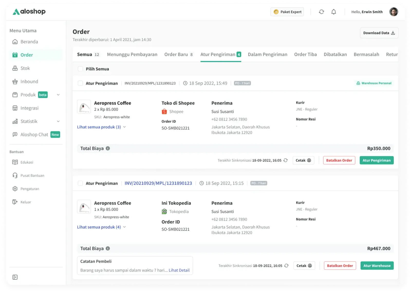Click the Atur Warehouse button
The image size is (411, 293).
(x=377, y=266)
